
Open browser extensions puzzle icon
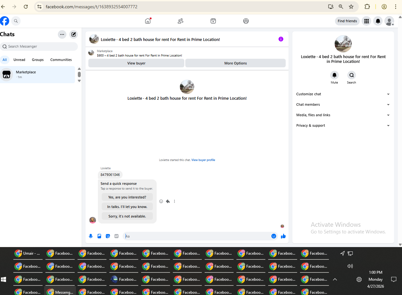(x=367, y=7)
